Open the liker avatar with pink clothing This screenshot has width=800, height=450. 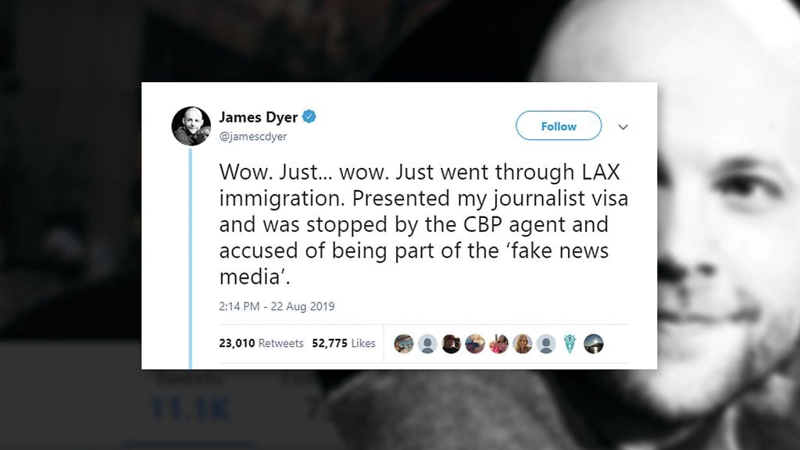(498, 344)
